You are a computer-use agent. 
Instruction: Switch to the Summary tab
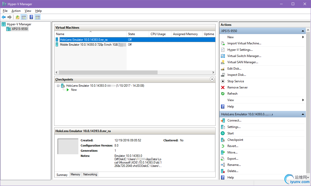click(62, 175)
